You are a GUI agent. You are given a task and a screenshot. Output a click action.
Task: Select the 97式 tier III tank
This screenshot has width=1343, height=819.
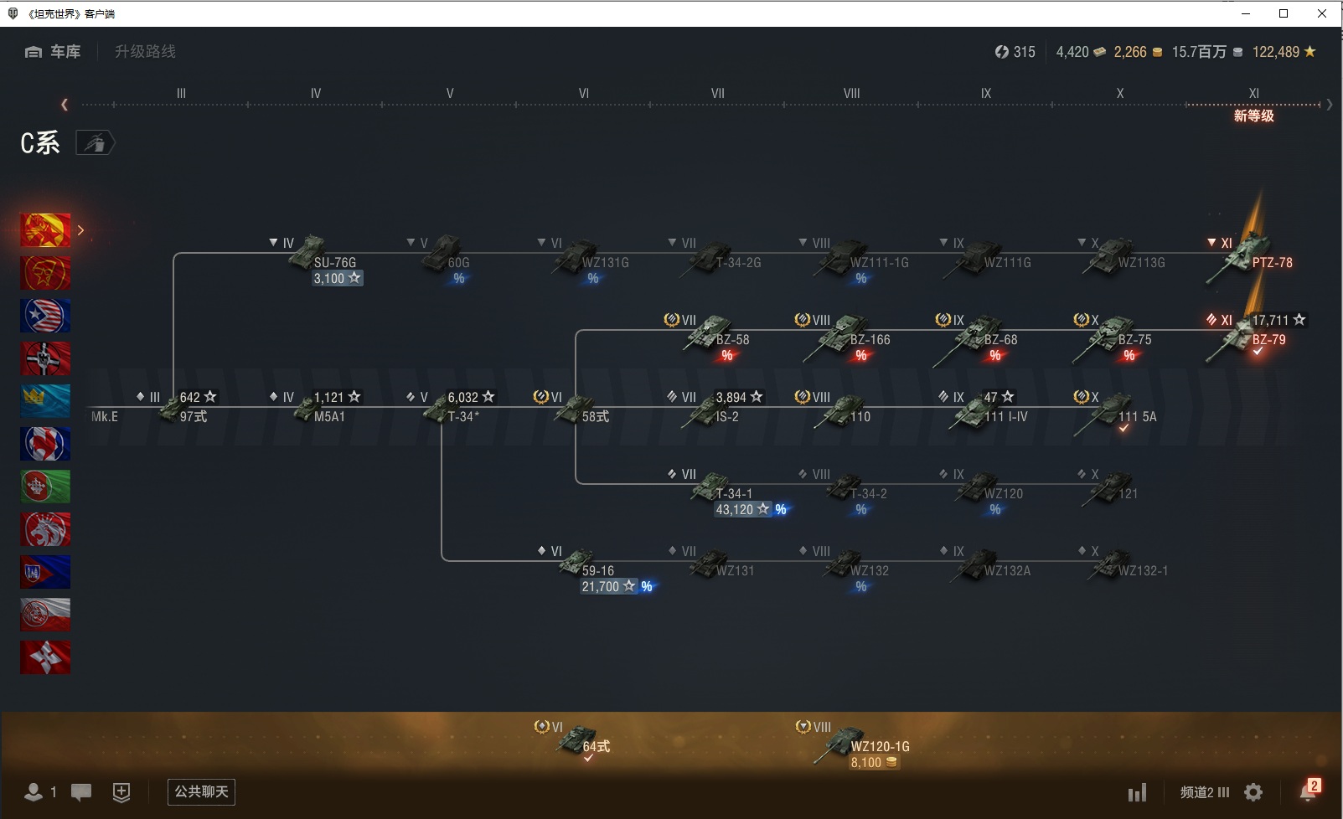coord(178,407)
